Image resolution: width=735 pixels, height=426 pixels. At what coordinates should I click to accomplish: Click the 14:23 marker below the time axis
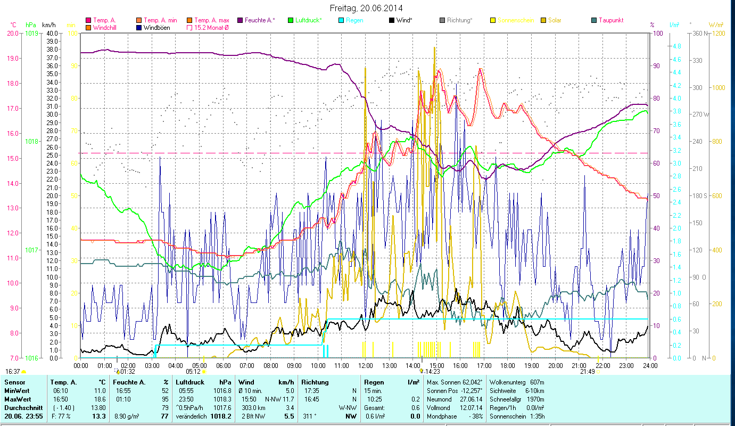[x=432, y=372]
